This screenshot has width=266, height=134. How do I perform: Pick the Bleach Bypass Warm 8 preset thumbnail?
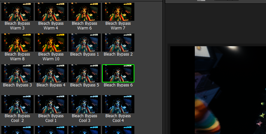(17, 43)
